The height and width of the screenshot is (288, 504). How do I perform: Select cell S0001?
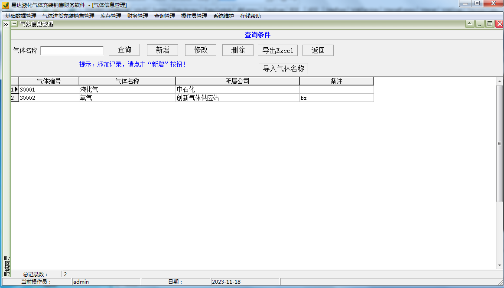pyautogui.click(x=49, y=89)
